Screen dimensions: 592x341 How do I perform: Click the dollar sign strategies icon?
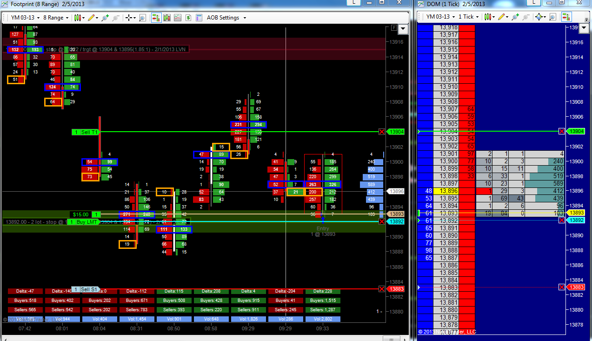[188, 18]
